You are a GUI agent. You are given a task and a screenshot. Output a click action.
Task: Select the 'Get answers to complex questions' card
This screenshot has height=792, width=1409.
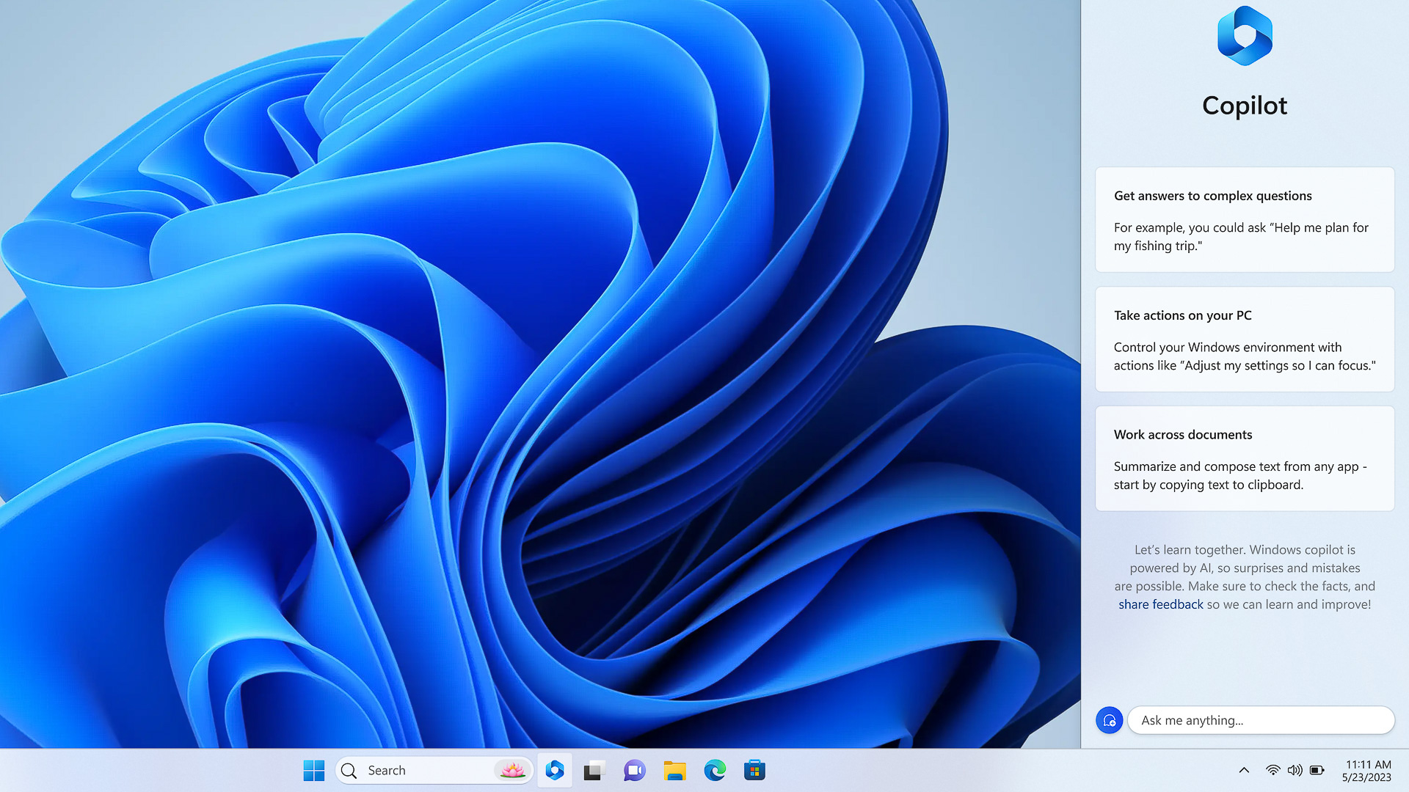[1244, 219]
